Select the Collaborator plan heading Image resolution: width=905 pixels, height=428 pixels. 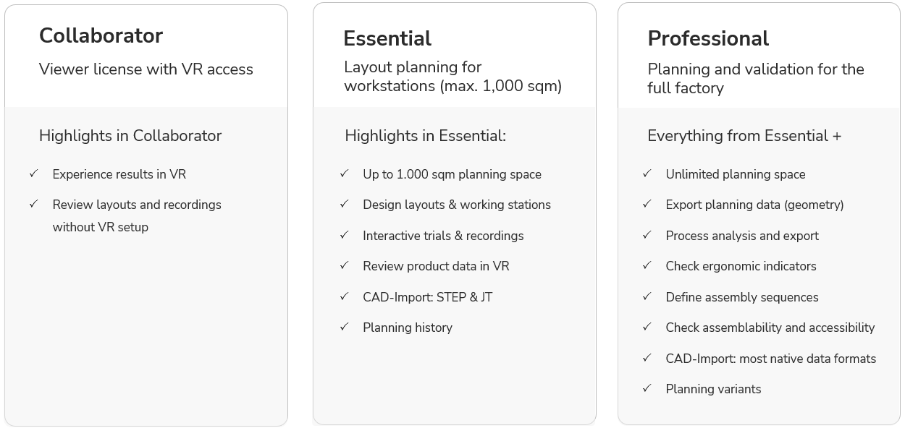click(101, 35)
